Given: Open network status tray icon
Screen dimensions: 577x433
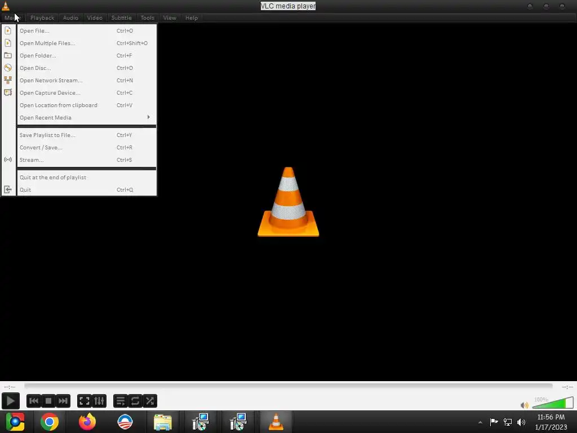Looking at the screenshot, I should click(508, 422).
